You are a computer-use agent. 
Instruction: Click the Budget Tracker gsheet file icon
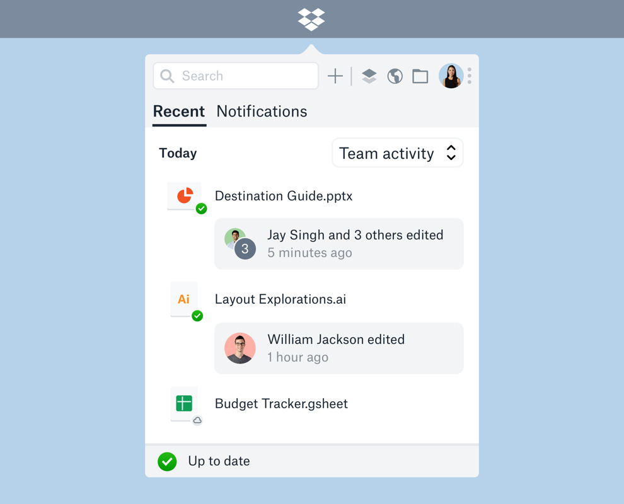click(184, 404)
